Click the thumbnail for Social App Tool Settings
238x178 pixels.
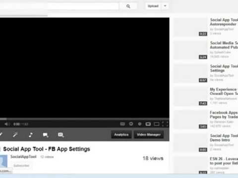(x=190, y=73)
